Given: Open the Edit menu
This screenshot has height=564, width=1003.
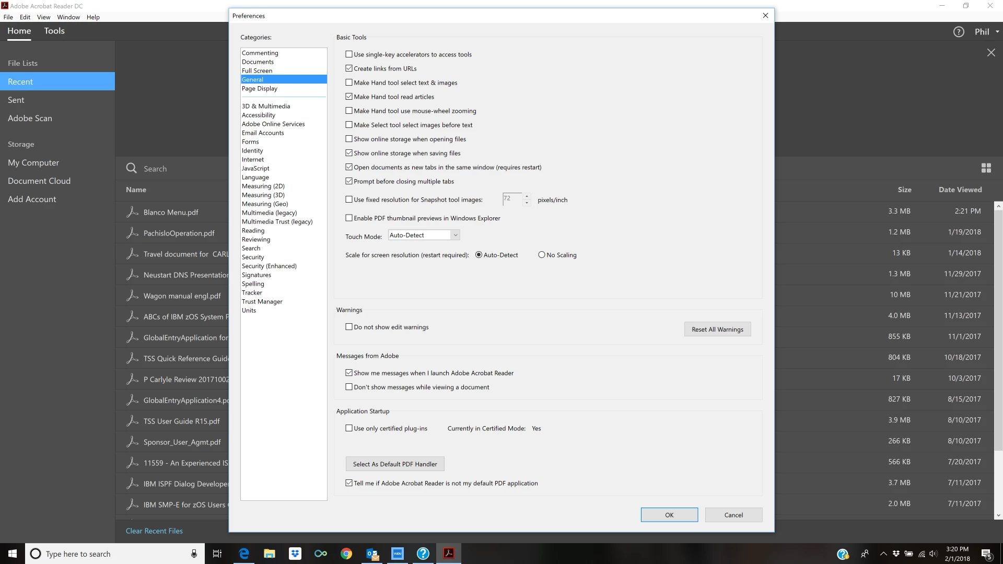Looking at the screenshot, I should click(x=25, y=17).
